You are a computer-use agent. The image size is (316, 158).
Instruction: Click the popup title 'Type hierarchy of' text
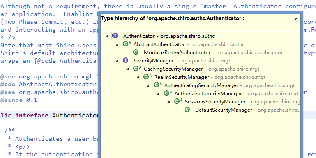[x=173, y=19]
